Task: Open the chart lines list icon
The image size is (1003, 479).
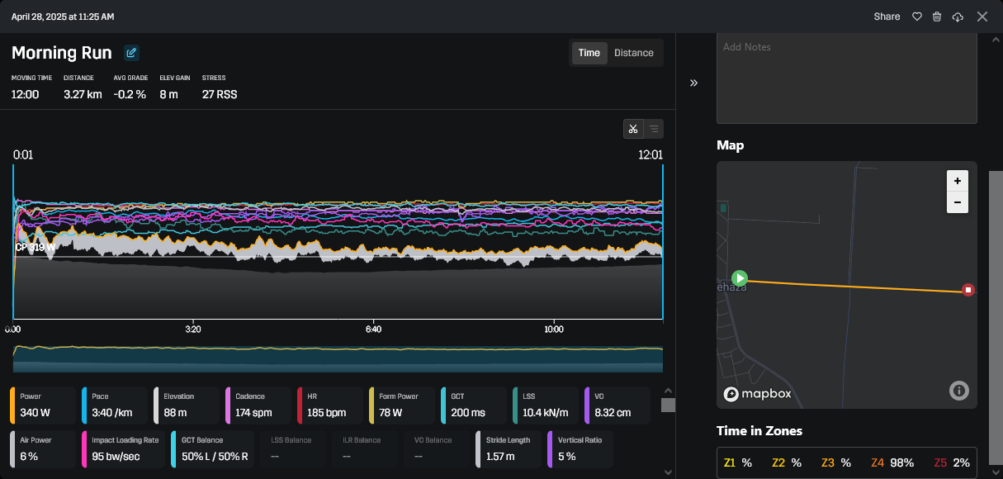Action: 654,129
